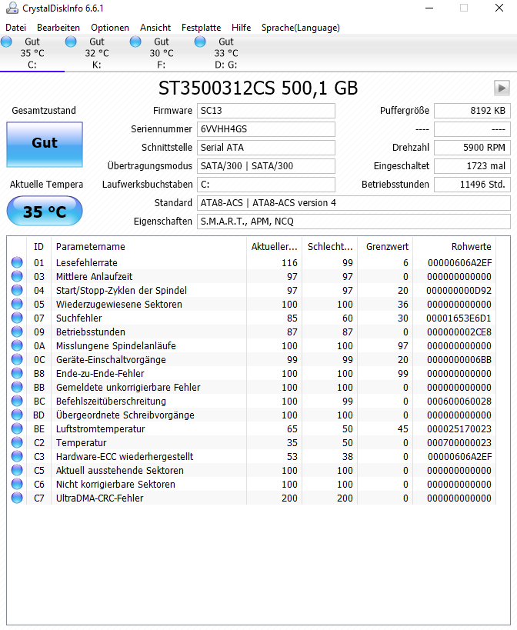Switch to drive K: tab
517x630 pixels.
[x=97, y=53]
